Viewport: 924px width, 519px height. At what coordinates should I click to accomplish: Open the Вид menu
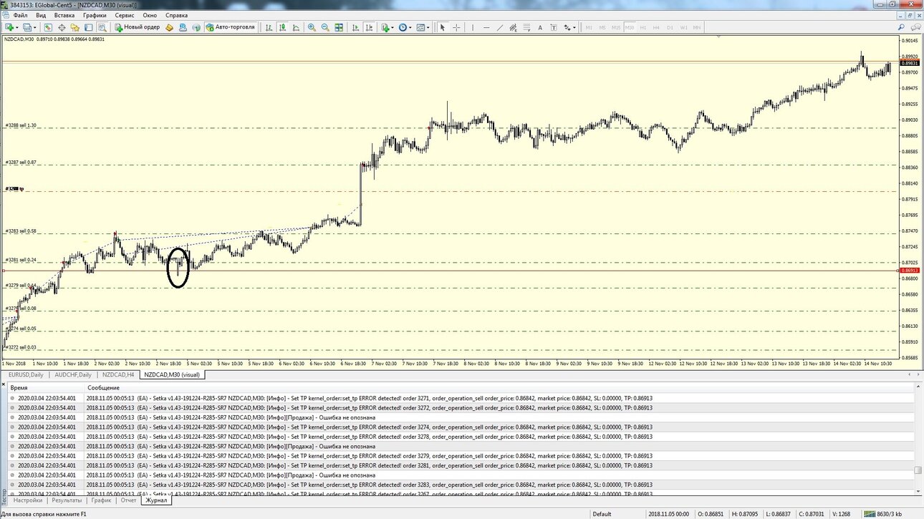coord(41,15)
